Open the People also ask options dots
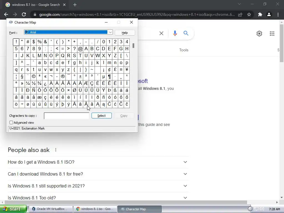 point(56,150)
